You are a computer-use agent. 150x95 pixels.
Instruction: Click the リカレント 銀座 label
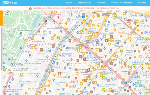point(140,43)
